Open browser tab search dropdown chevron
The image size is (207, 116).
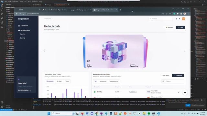(173, 9)
